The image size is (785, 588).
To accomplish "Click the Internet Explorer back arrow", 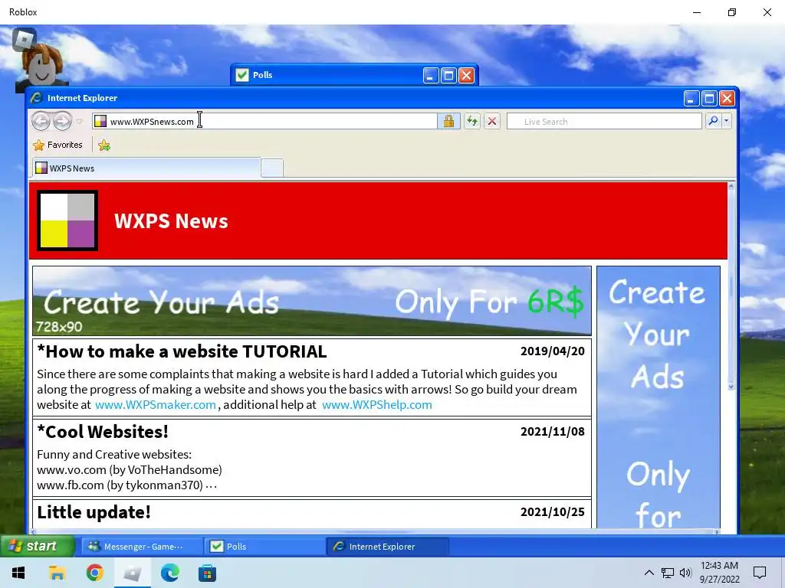I will pyautogui.click(x=41, y=121).
